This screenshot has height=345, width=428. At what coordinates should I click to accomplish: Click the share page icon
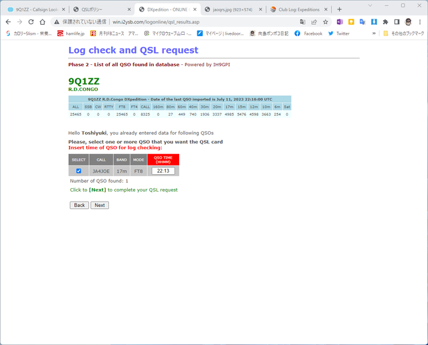(314, 22)
